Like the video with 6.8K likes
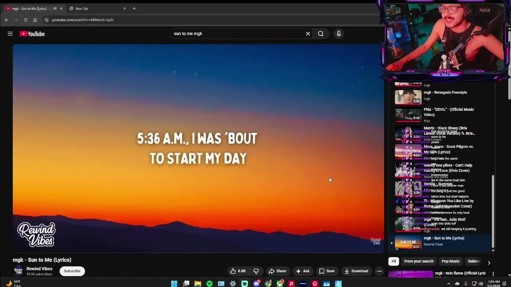The image size is (511, 287). pos(238,271)
